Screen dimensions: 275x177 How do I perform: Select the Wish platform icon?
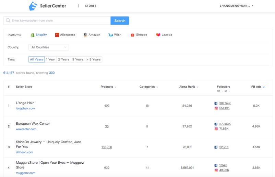click(110, 35)
